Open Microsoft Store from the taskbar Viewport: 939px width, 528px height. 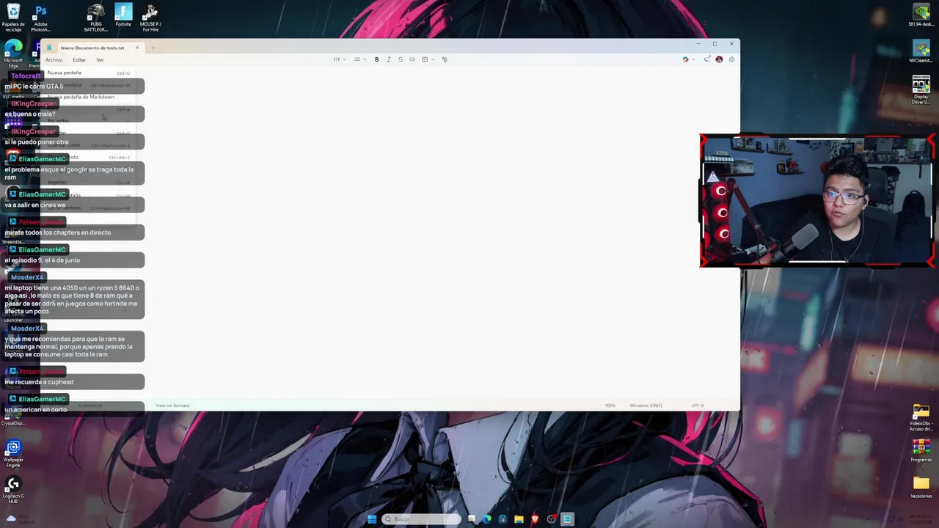point(503,519)
